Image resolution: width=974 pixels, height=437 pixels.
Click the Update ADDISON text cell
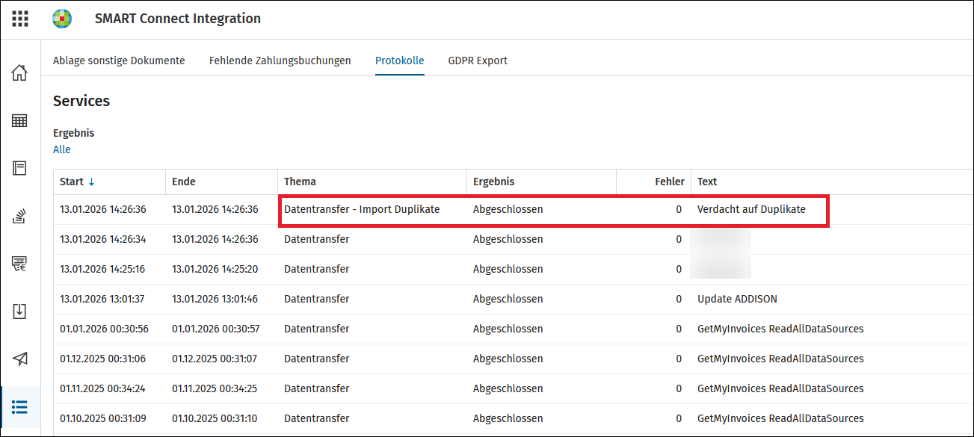coord(737,300)
